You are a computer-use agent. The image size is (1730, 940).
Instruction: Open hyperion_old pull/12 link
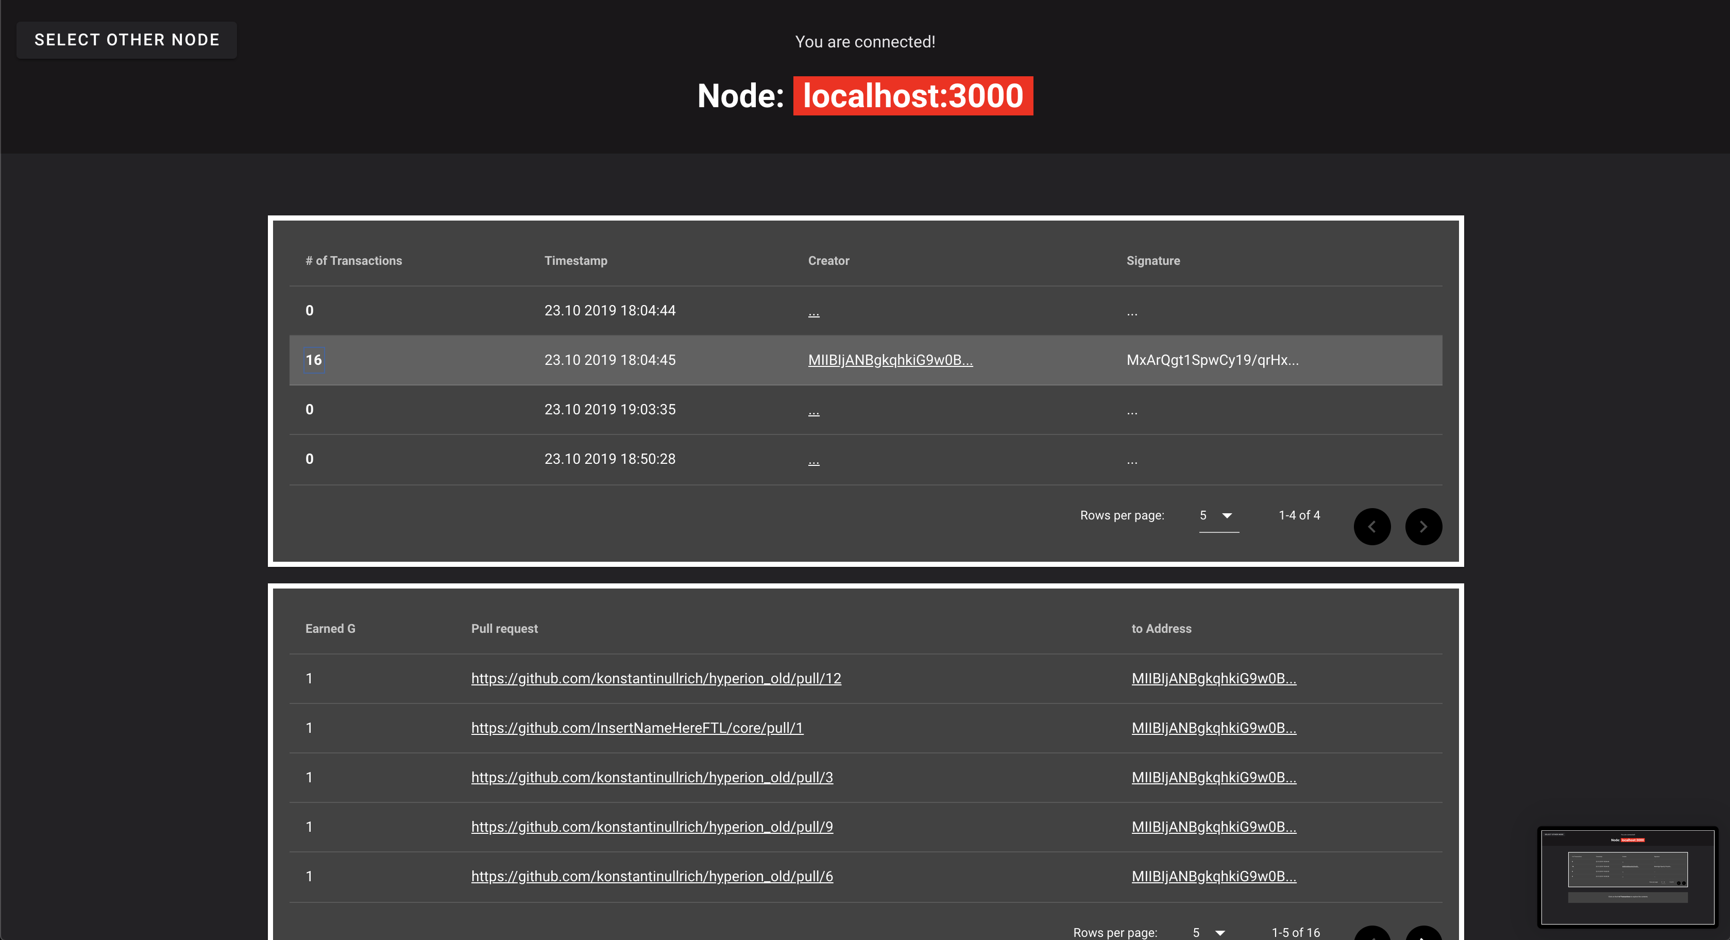(x=655, y=679)
